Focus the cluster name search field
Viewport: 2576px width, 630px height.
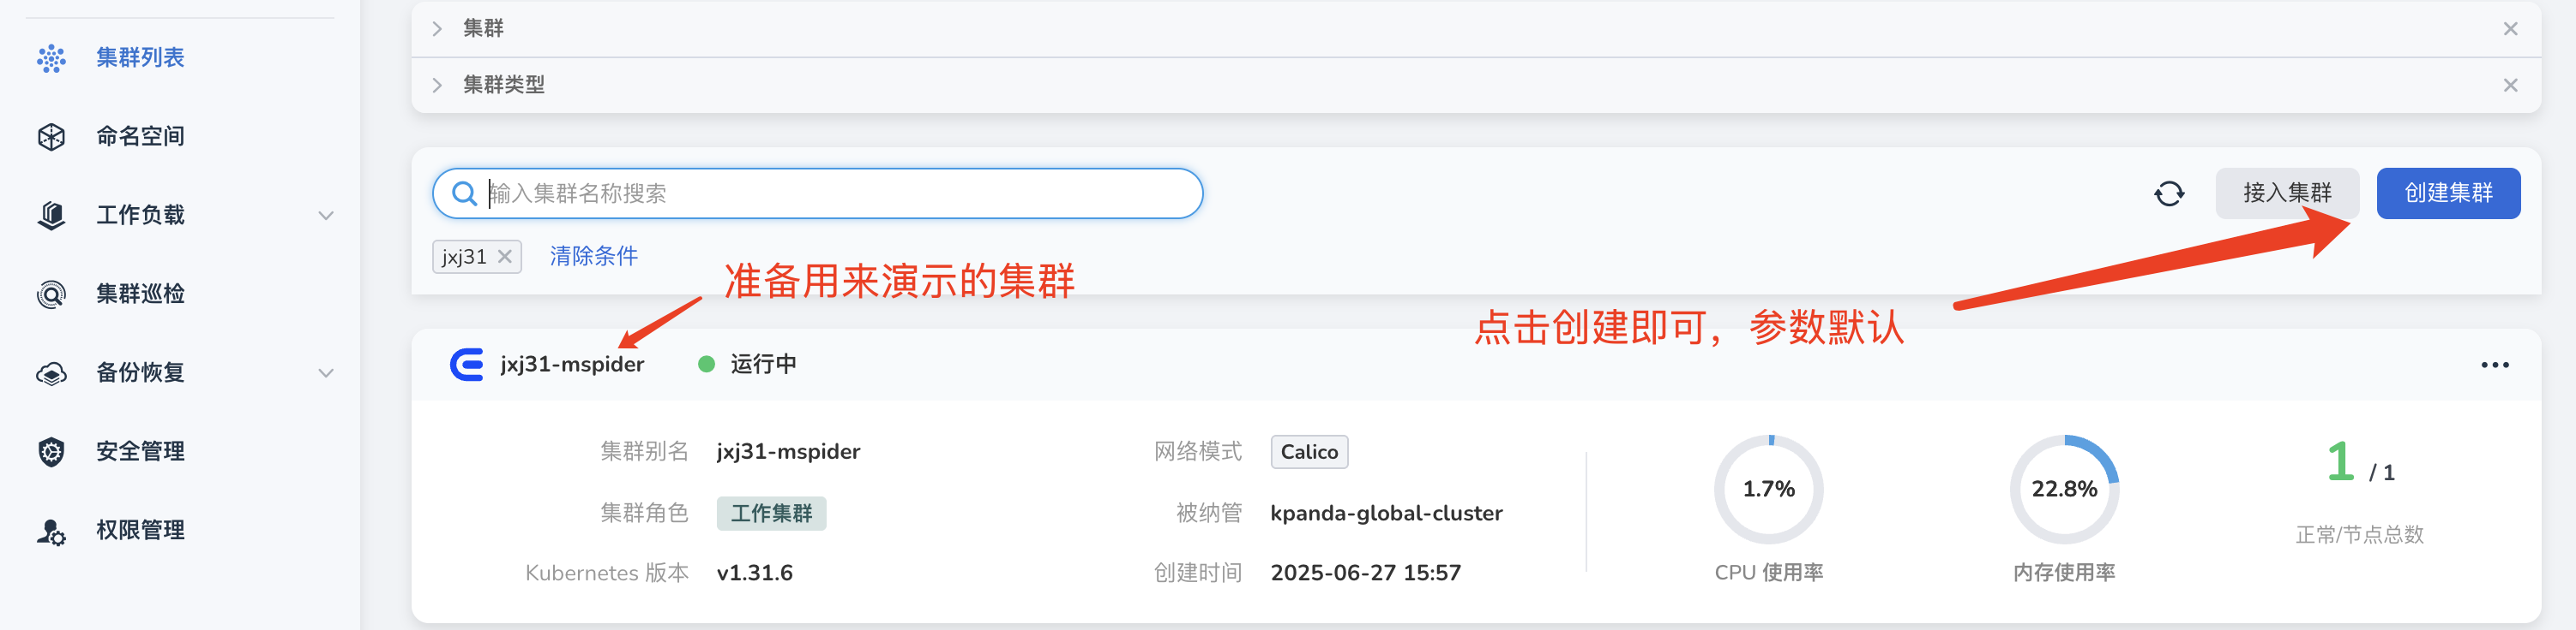[830, 193]
